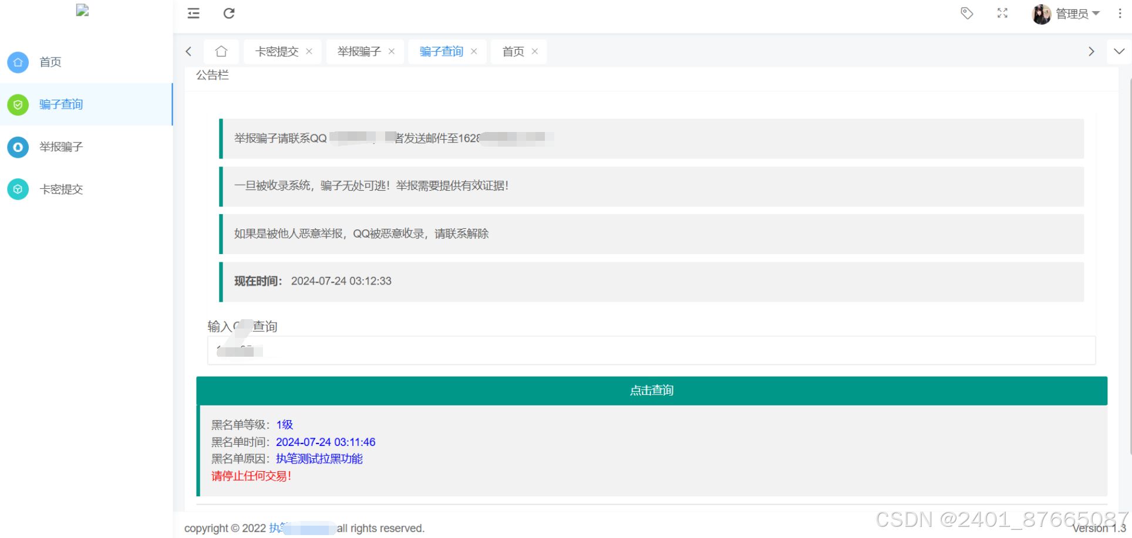Collapse the sidebar menu
The height and width of the screenshot is (538, 1132).
[193, 13]
